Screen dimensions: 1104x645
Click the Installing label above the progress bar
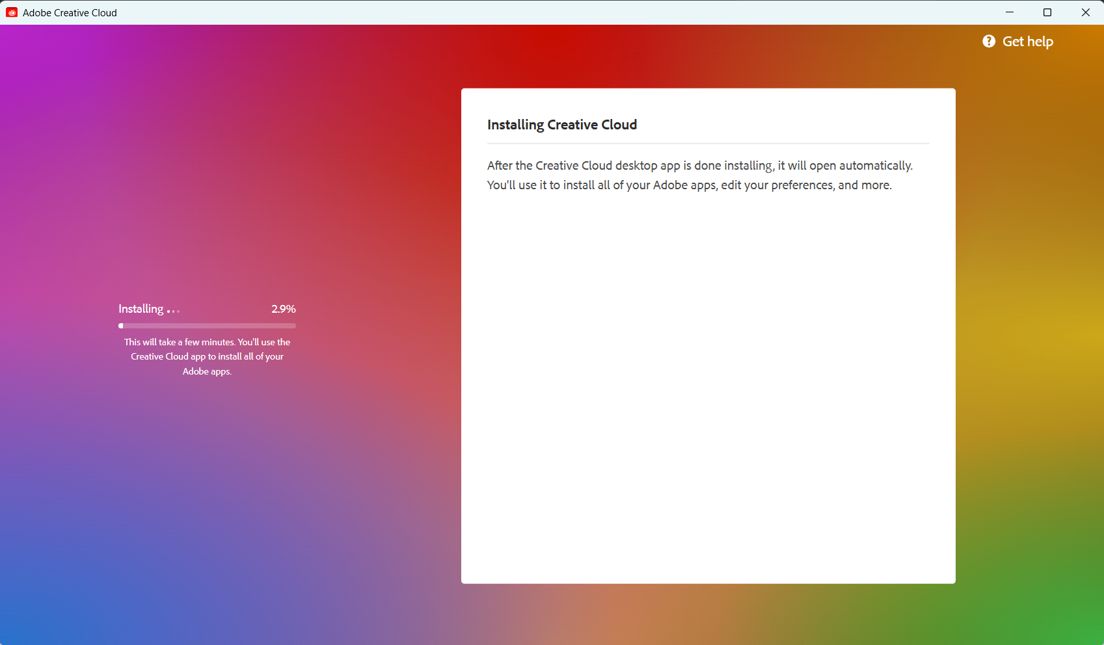pyautogui.click(x=140, y=308)
